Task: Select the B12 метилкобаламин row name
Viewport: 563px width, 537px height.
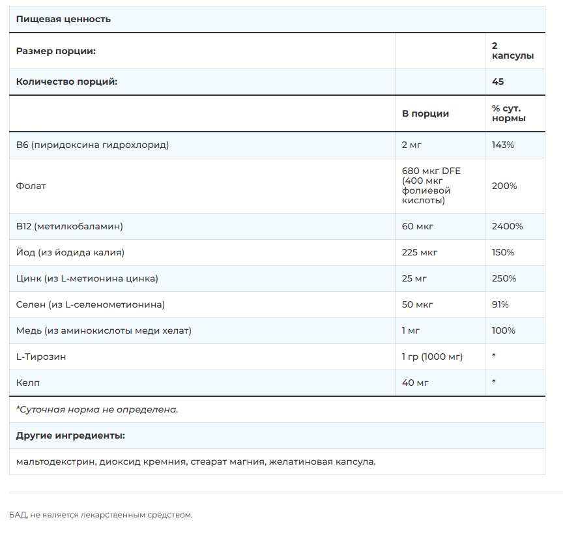Action: point(69,226)
